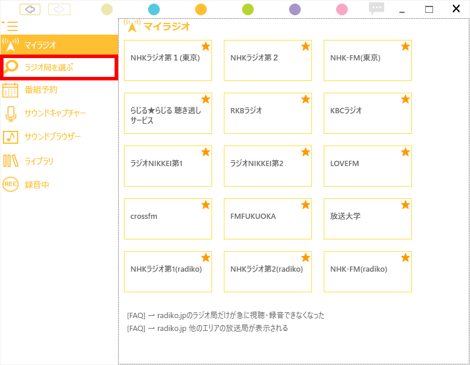Select the pale yellow color theme circle
This screenshot has height=365, width=470.
click(107, 9)
